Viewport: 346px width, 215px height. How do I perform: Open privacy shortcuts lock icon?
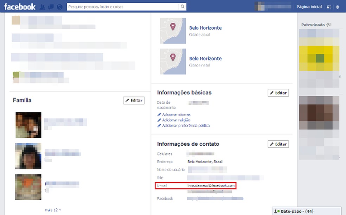click(x=329, y=7)
